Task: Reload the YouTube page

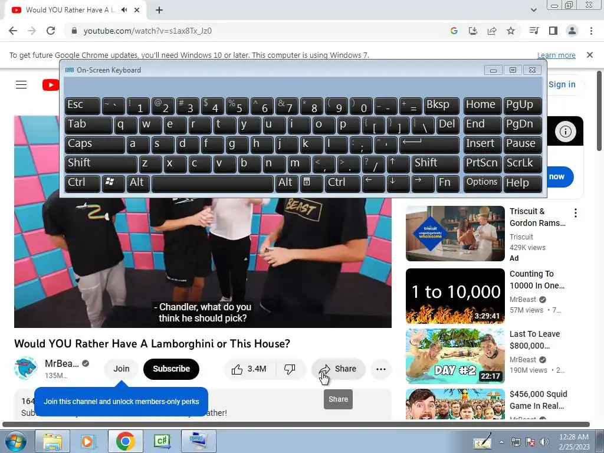Action: click(51, 31)
